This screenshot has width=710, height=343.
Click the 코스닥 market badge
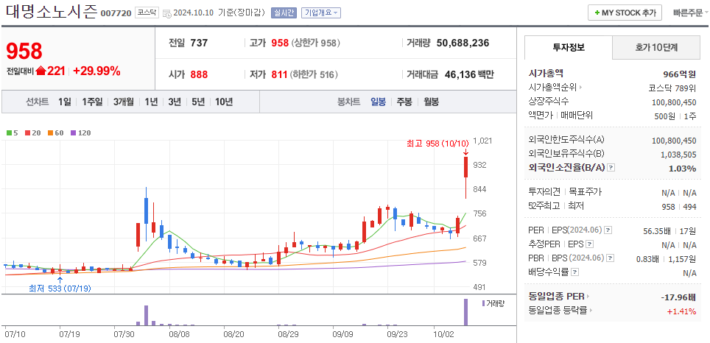coord(147,13)
